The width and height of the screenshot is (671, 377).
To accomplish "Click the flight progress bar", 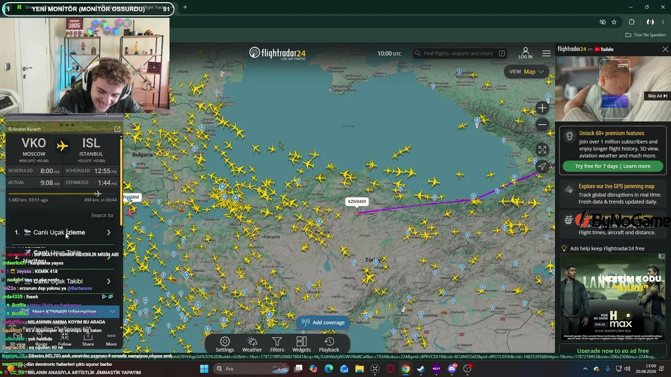I will (63, 194).
